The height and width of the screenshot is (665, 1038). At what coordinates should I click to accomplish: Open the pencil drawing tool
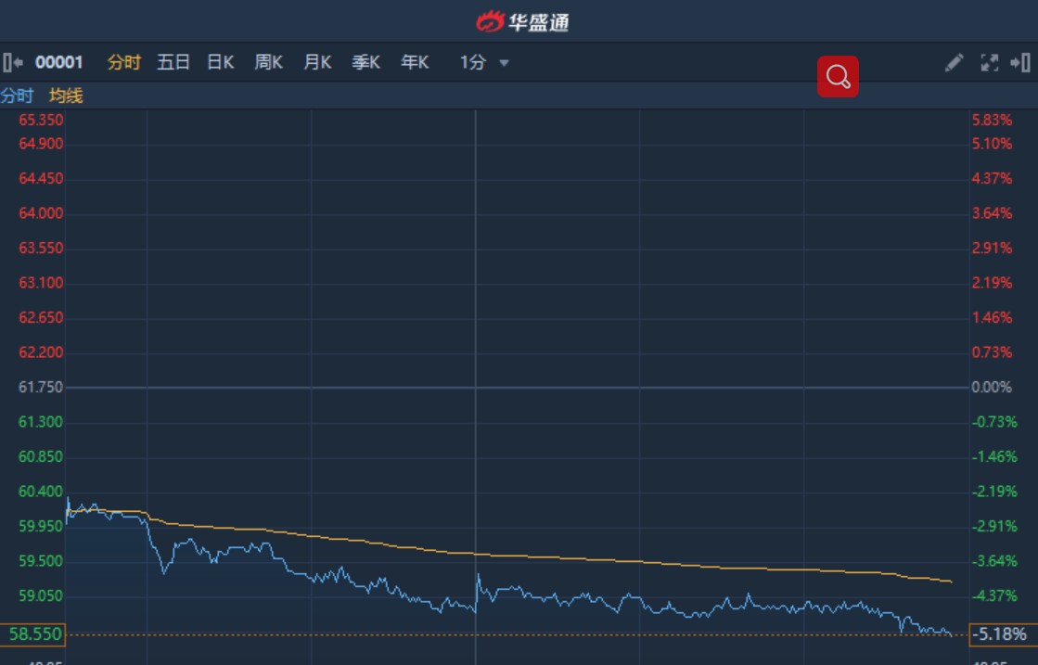954,63
